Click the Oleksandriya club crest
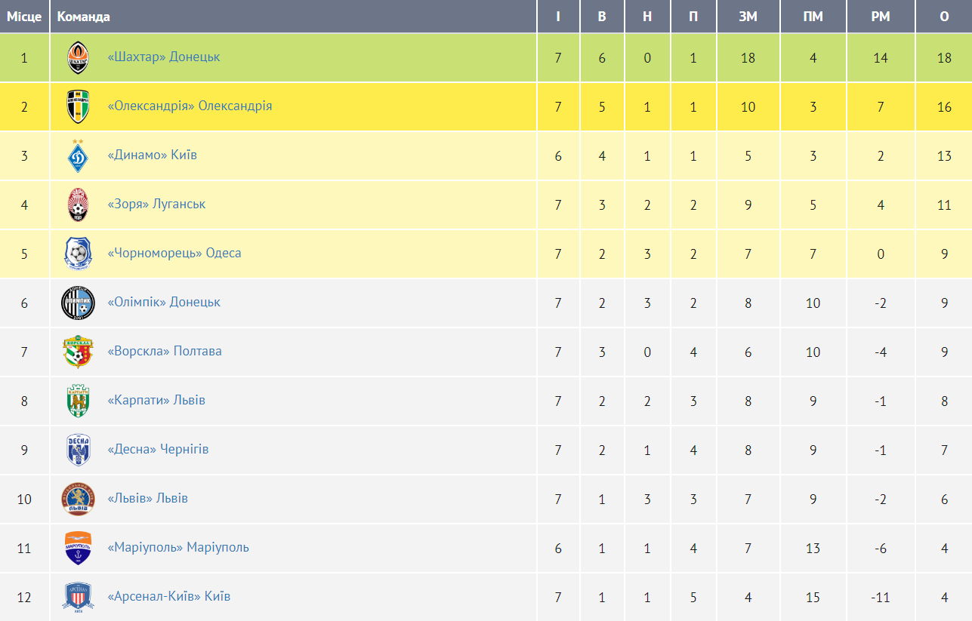The height and width of the screenshot is (621, 972). (x=78, y=106)
